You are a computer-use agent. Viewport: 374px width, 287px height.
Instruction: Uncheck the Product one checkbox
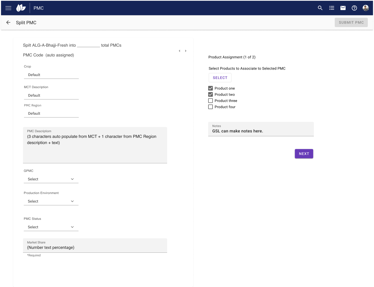pos(211,88)
